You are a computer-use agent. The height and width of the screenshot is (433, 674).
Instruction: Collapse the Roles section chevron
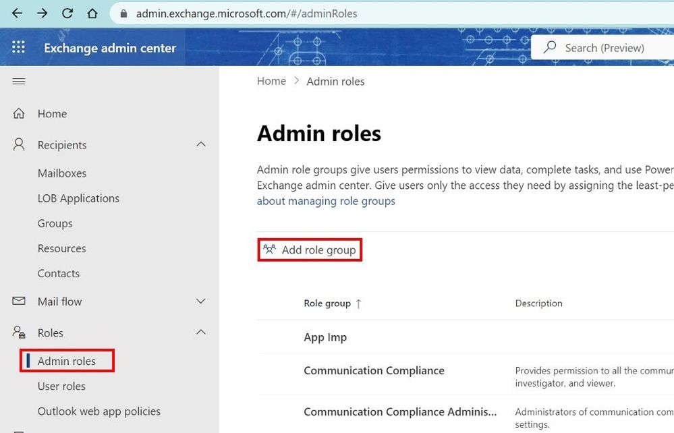point(201,332)
